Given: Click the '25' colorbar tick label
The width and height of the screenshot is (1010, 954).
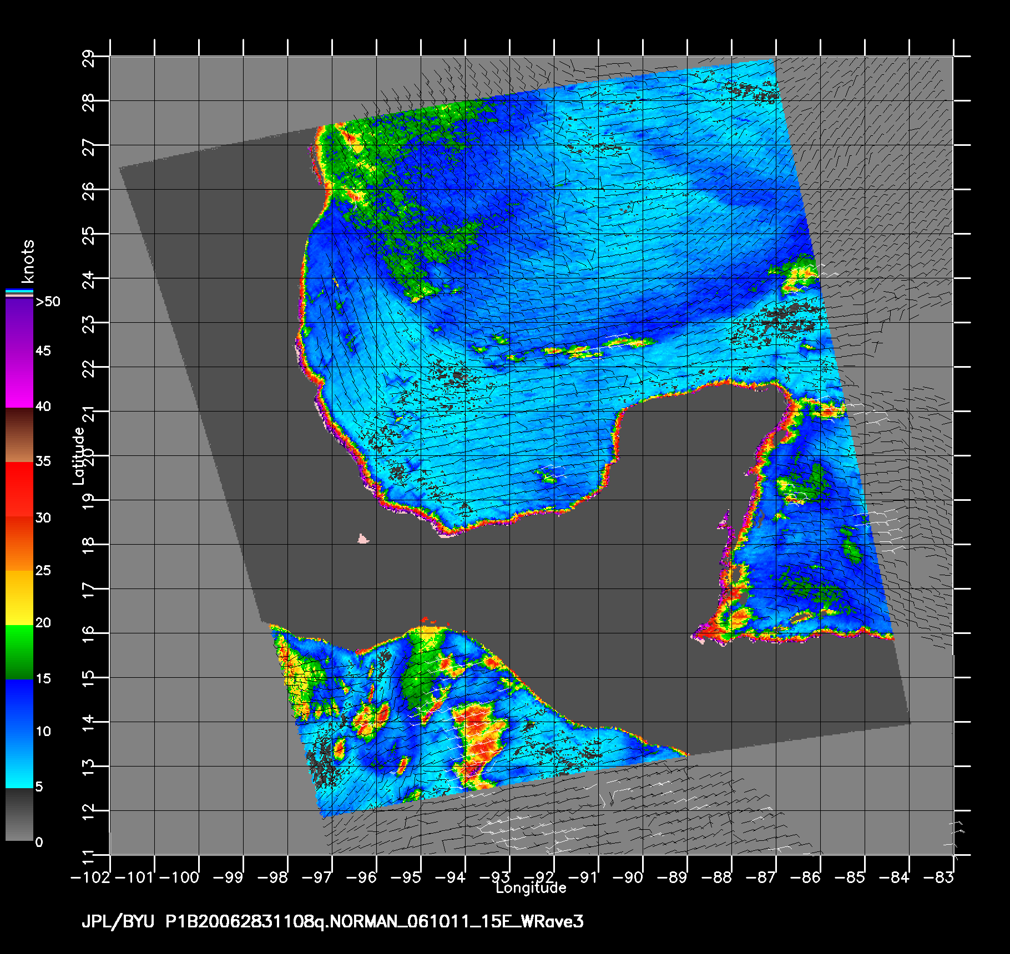Looking at the screenshot, I should tap(43, 570).
